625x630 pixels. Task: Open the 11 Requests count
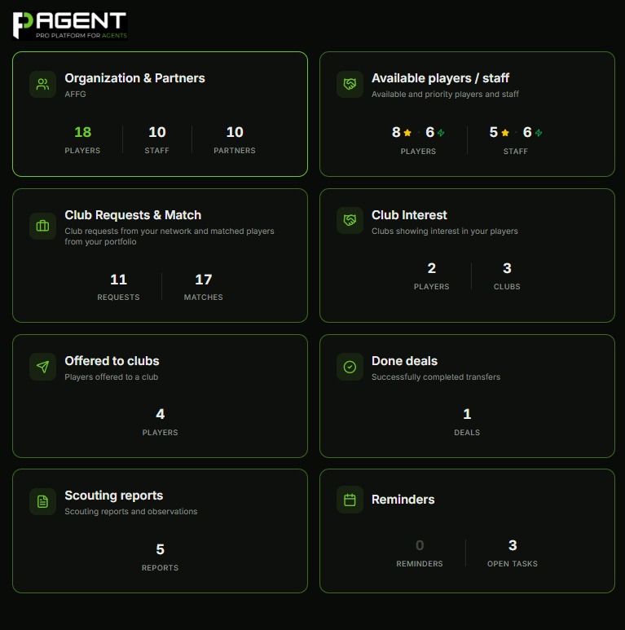pos(118,286)
